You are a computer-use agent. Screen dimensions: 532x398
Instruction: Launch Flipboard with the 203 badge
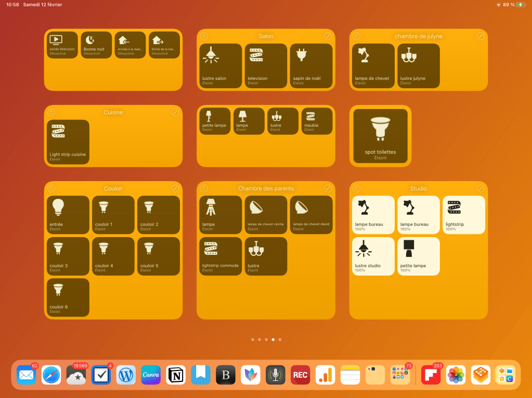pyautogui.click(x=431, y=375)
